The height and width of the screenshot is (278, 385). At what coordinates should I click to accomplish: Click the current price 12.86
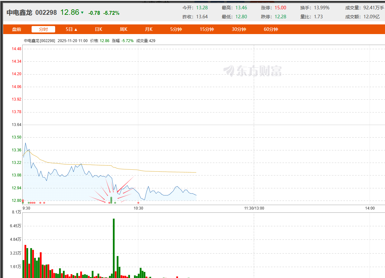click(x=70, y=12)
